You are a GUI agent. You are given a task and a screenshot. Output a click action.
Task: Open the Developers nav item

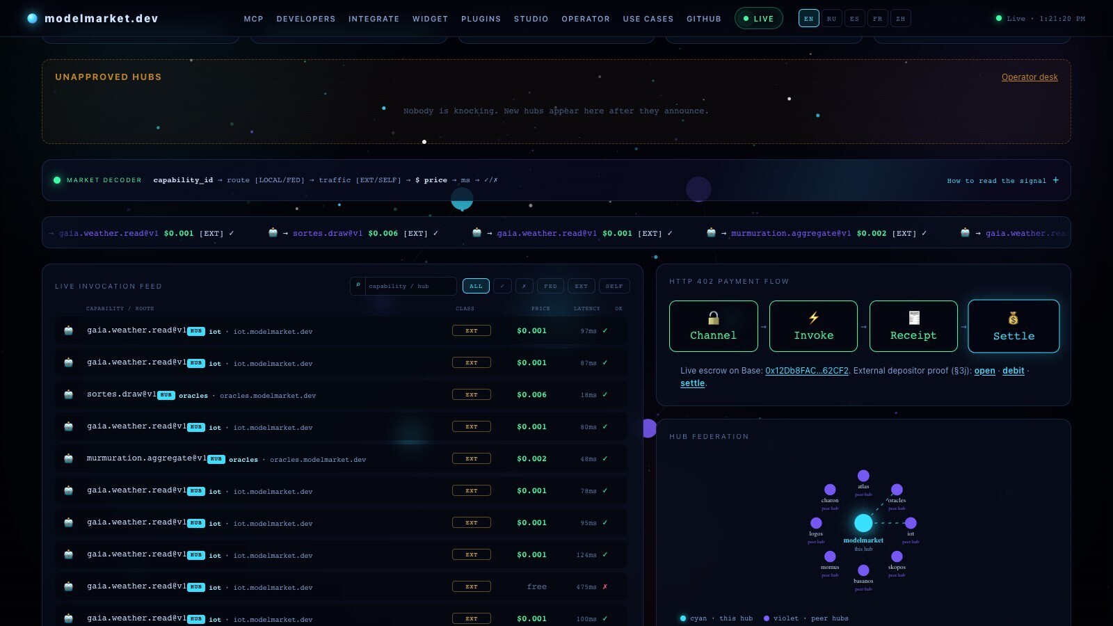(306, 19)
